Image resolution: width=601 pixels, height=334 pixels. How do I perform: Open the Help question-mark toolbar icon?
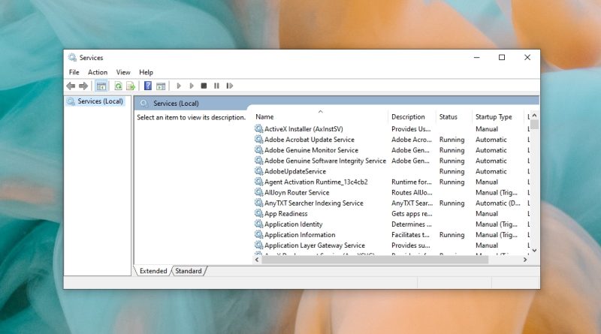[x=147, y=86]
